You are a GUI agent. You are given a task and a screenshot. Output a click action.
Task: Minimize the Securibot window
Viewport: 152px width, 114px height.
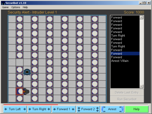140,3
